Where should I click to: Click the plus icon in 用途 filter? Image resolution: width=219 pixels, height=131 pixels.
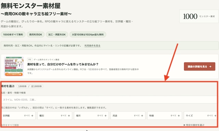tap(142, 116)
